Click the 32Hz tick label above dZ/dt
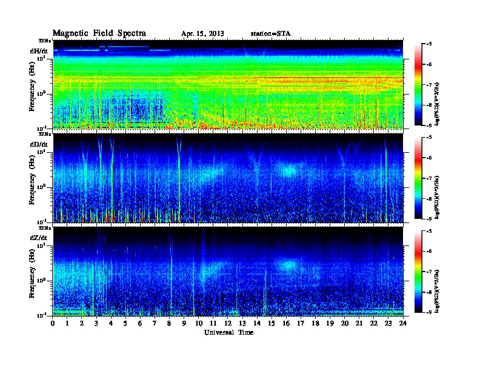480x371 pixels. tap(44, 228)
